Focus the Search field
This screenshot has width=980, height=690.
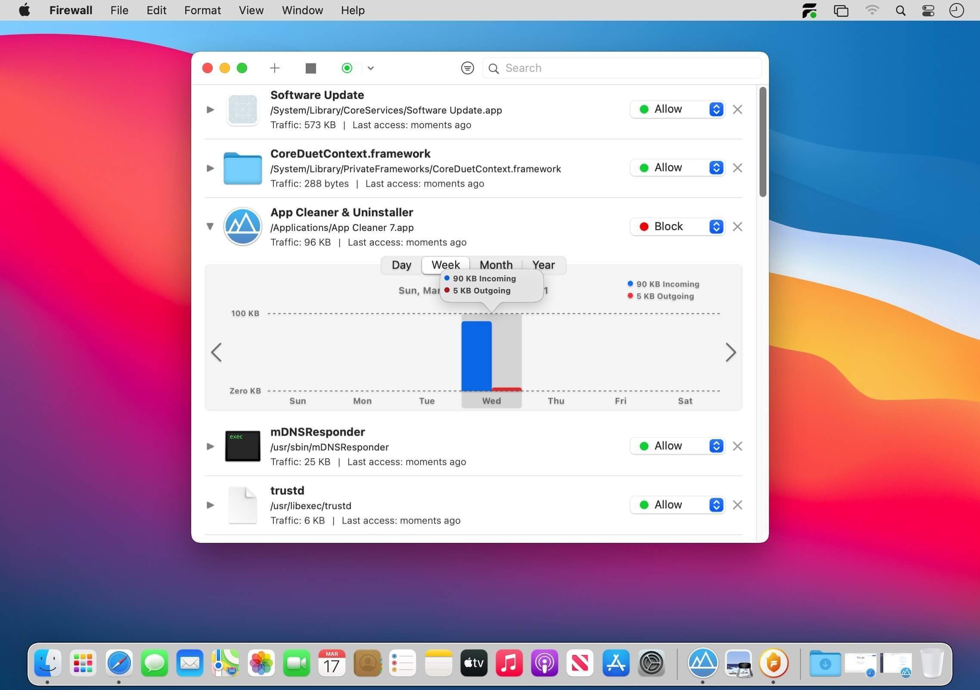pyautogui.click(x=622, y=68)
